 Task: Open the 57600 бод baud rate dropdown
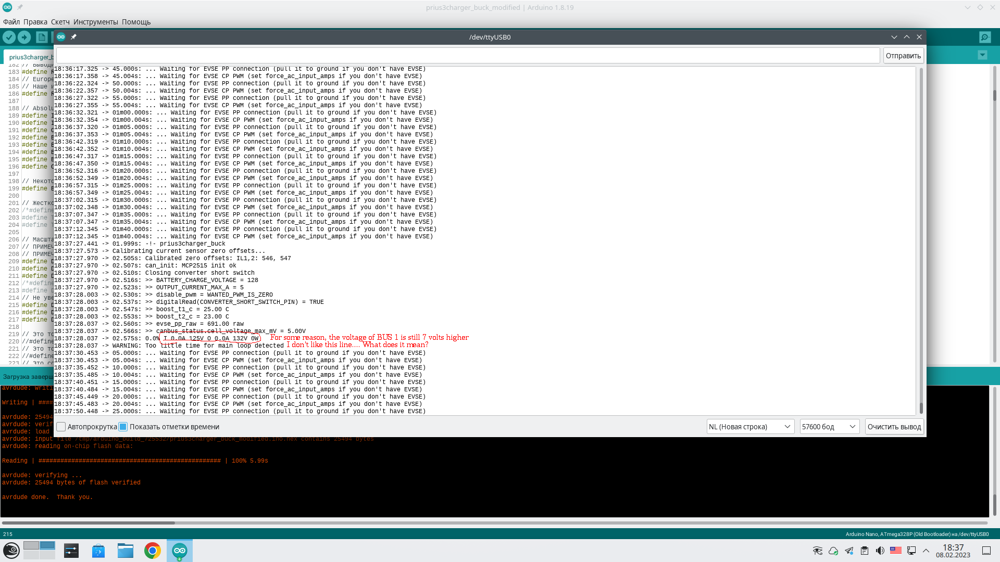click(x=829, y=427)
